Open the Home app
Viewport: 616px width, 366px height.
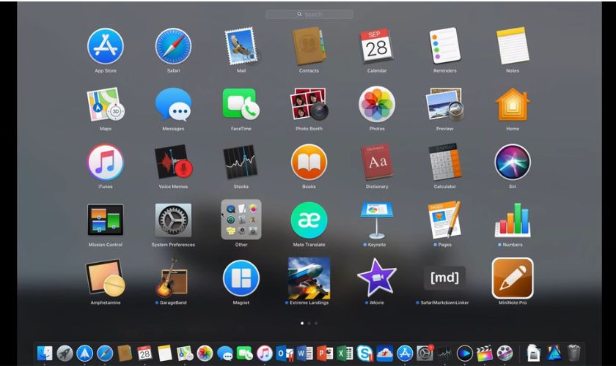point(513,105)
